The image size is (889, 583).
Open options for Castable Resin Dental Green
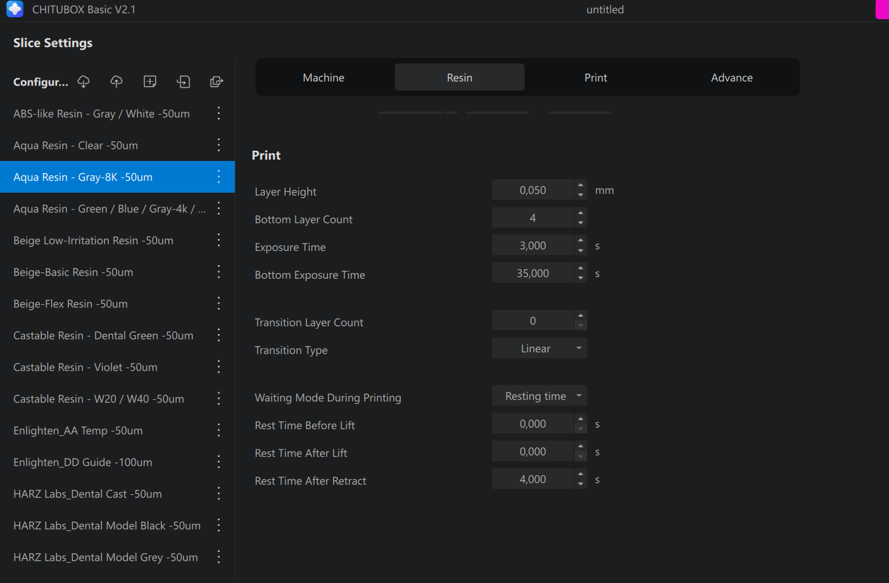pyautogui.click(x=218, y=335)
